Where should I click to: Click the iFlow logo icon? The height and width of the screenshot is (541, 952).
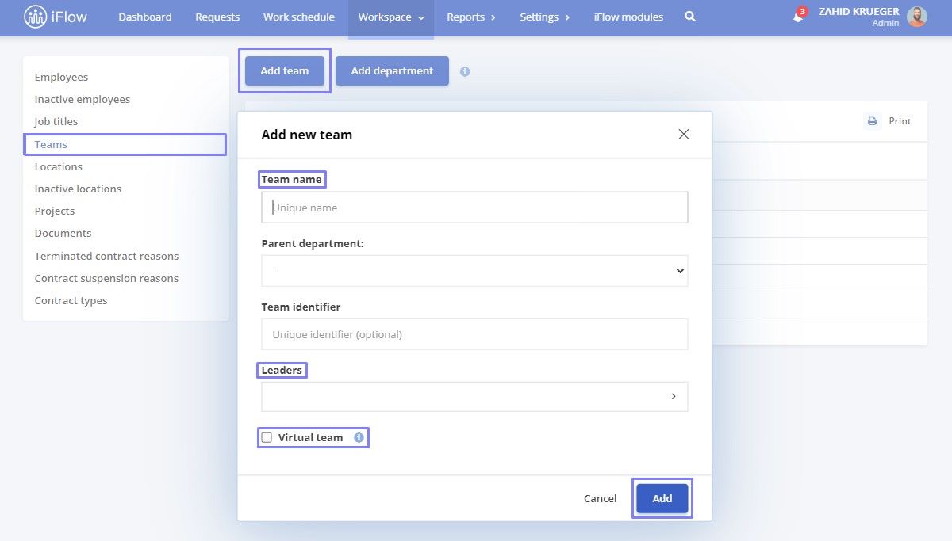(x=35, y=17)
